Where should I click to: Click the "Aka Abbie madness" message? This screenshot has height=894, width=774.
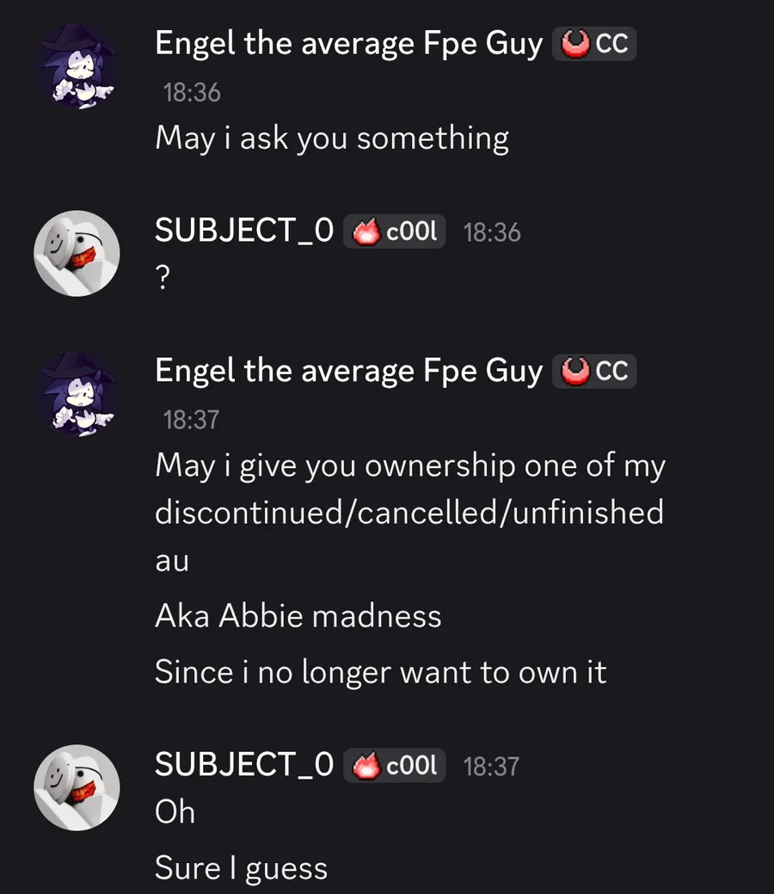(x=298, y=616)
